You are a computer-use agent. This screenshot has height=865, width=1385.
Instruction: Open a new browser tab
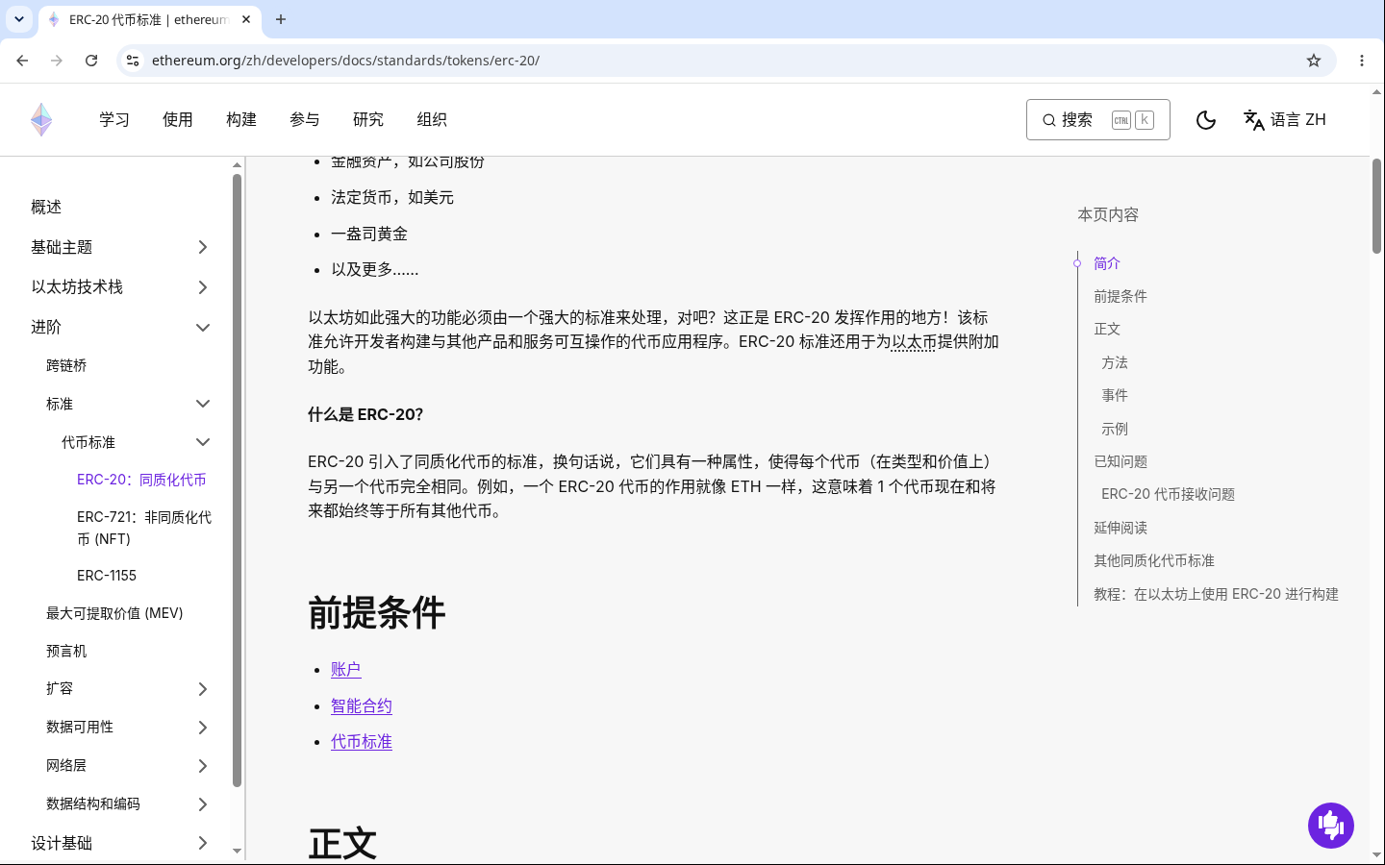[281, 19]
